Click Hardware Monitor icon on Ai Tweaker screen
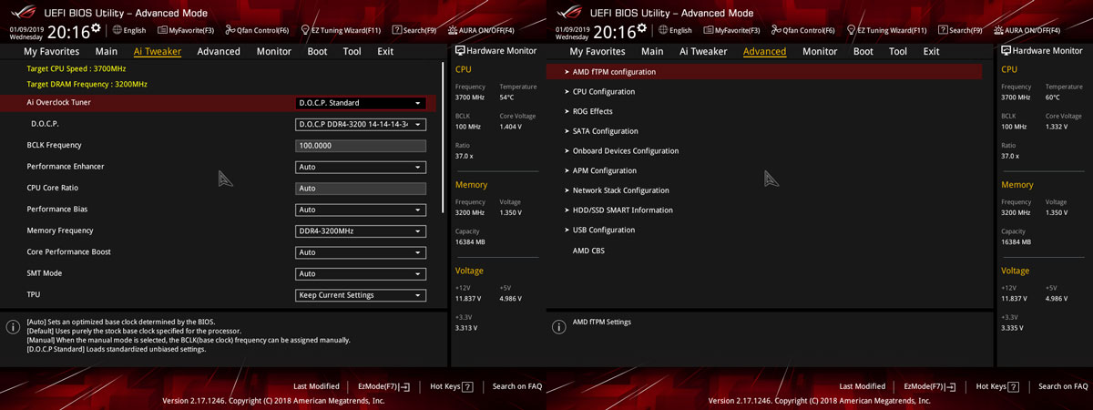1093x410 pixels. point(460,51)
